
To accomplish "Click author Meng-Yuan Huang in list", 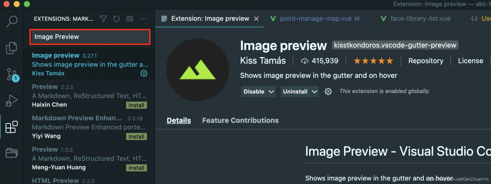I will [x=59, y=168].
